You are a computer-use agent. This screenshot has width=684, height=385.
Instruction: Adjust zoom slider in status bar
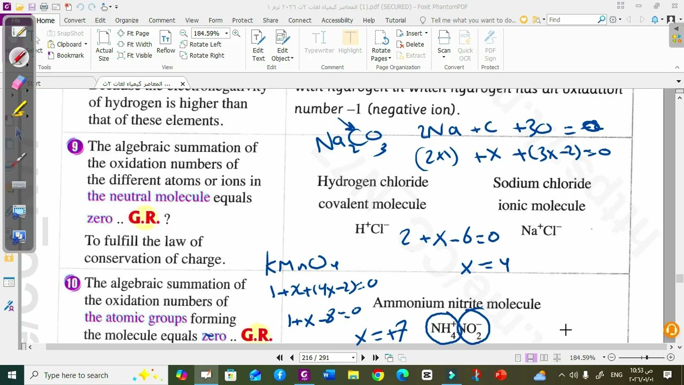(x=647, y=358)
